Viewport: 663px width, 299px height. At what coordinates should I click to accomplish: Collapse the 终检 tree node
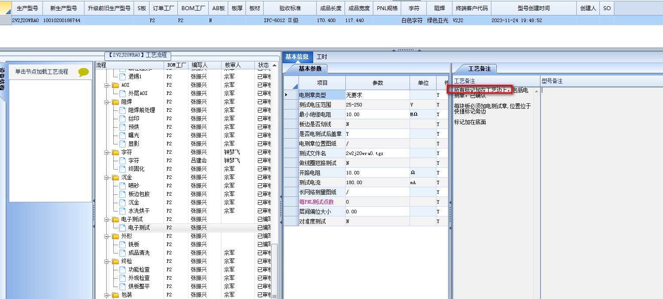tap(107, 261)
